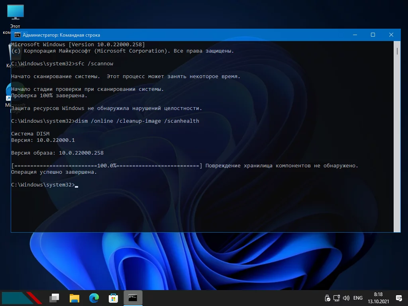The image size is (408, 306).
Task: Maximize the Command Prompt window
Action: (x=373, y=35)
